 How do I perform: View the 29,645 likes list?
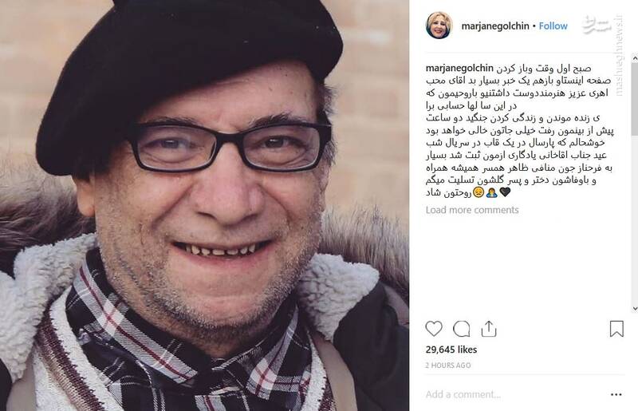[451, 350]
